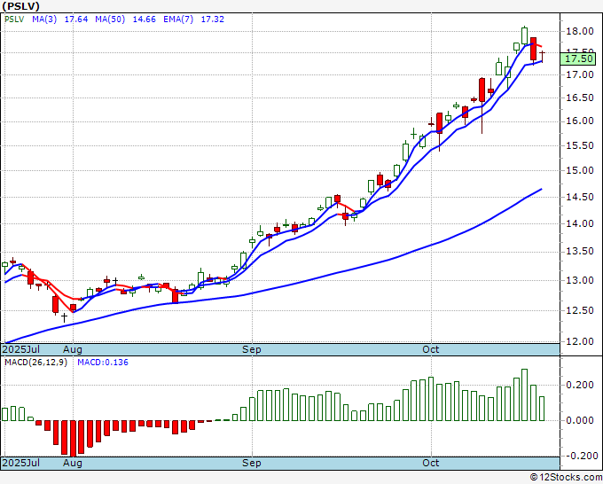The width and height of the screenshot is (603, 484).
Task: Click the MA(3) value 17.64
Action: coord(76,20)
